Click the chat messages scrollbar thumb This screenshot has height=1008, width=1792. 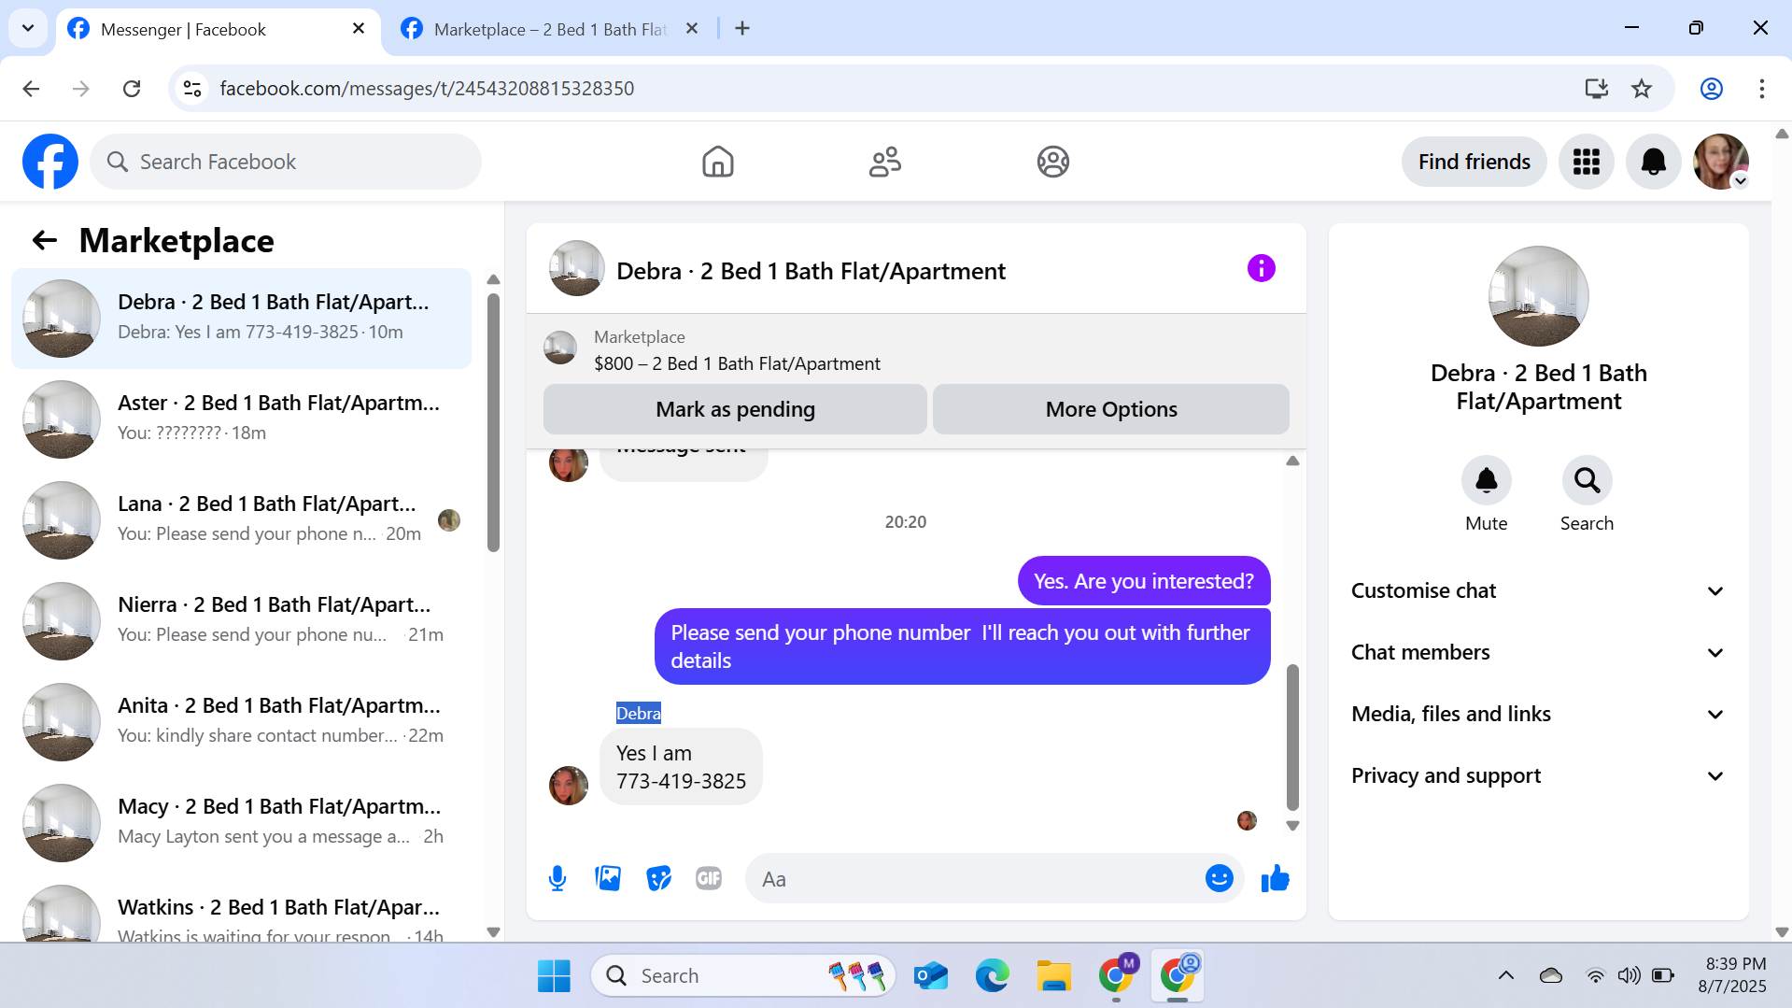click(x=1292, y=736)
